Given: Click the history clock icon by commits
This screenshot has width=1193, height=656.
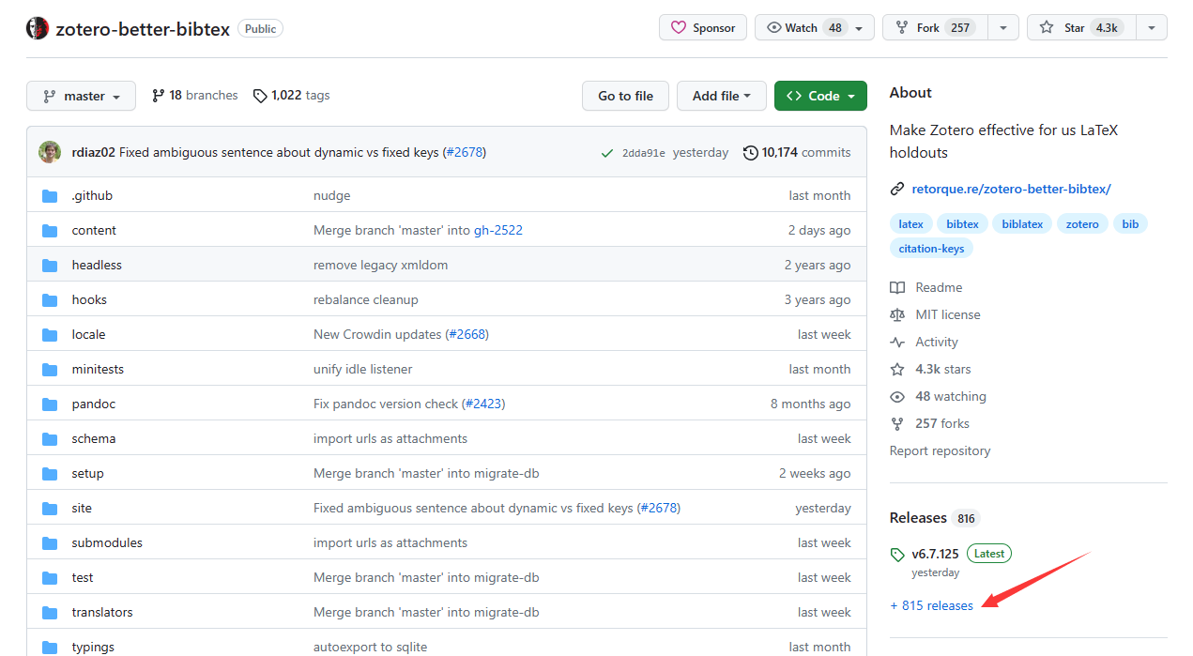Looking at the screenshot, I should (x=750, y=152).
